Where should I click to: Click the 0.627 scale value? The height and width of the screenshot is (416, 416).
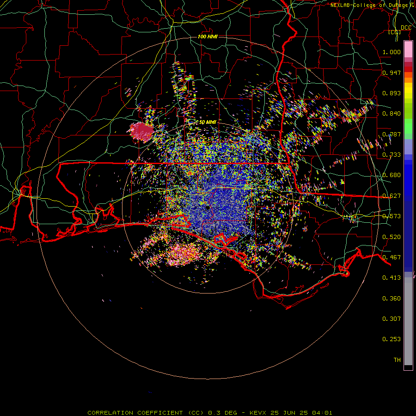click(392, 196)
